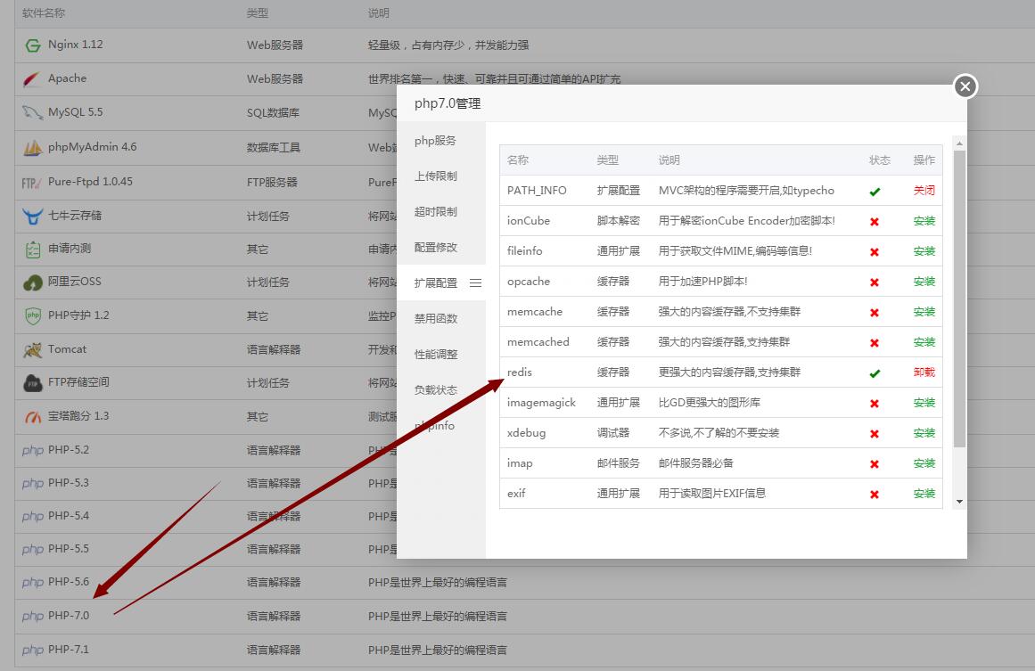The height and width of the screenshot is (671, 1035).
Task: Click the phpMyAdmin sailboat icon
Action: pyautogui.click(x=32, y=148)
